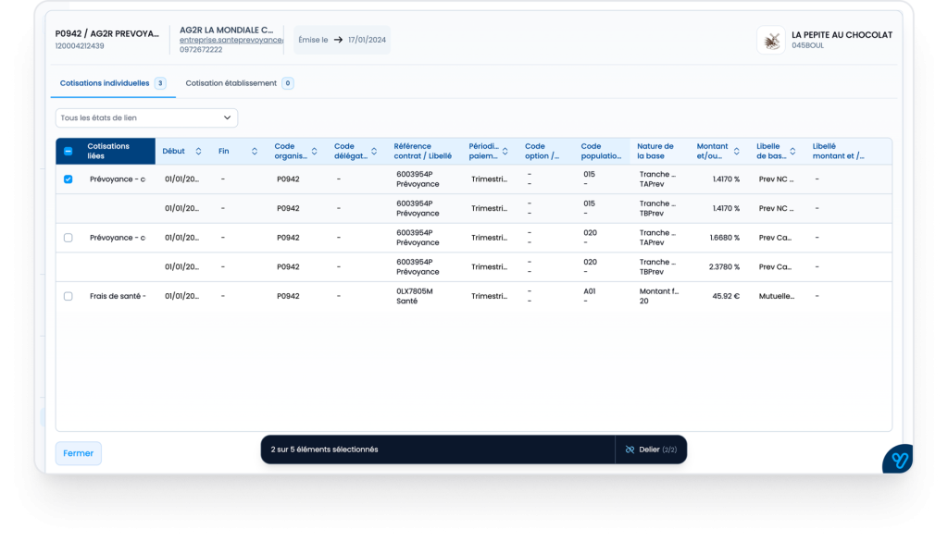The image size is (948, 542).
Task: Sort by Code organisme column arrows
Action: [314, 151]
